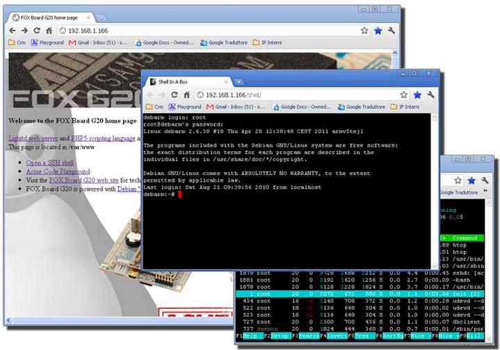Open Crm folder in Shell In A Box window

pyautogui.click(x=154, y=107)
